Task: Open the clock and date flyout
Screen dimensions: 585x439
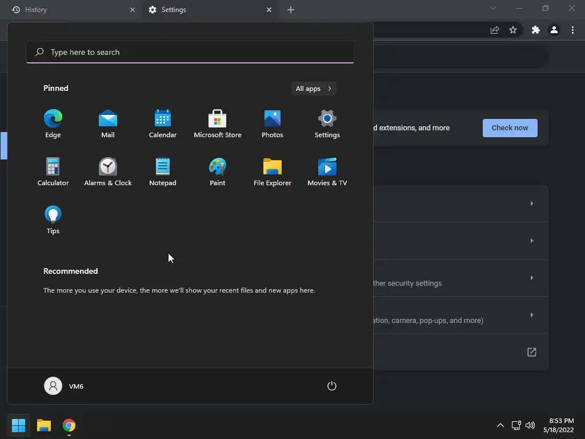Action: coord(559,425)
